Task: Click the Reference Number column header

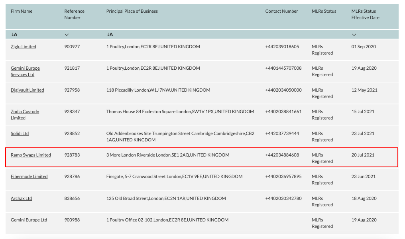Action: pos(75,14)
